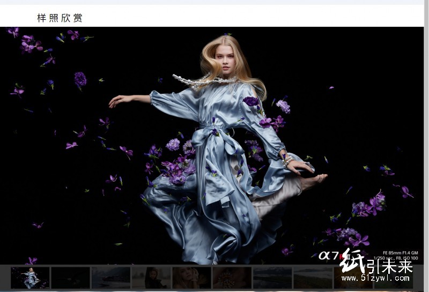Click the FE 85mm F1.4 GM lens caption
The width and height of the screenshot is (429, 292).
pos(400,253)
